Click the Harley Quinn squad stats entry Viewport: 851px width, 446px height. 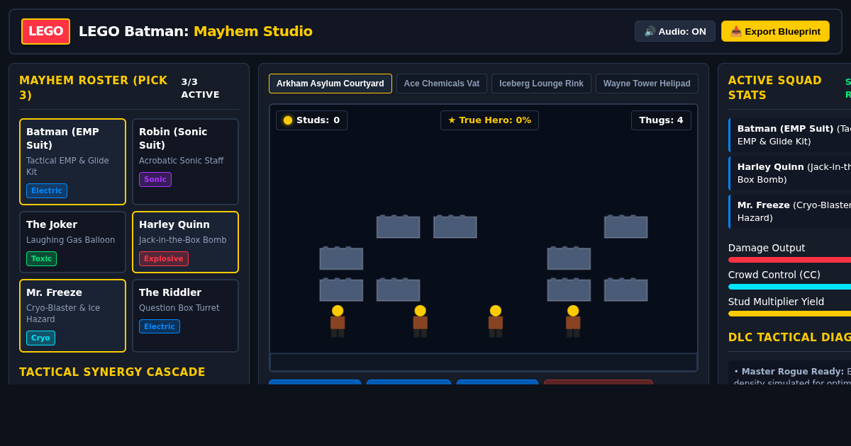789,173
